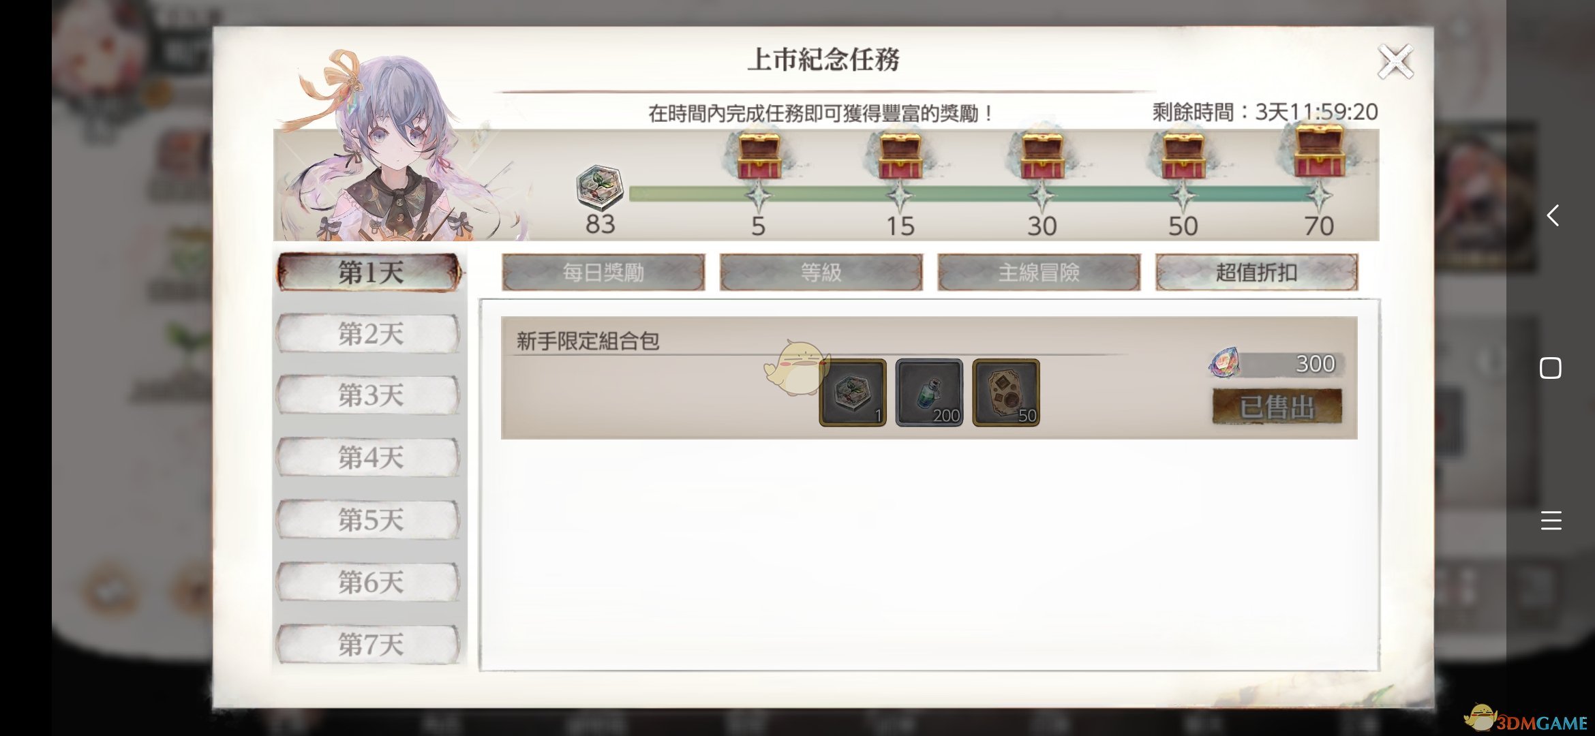Select the 超值折扣 tab
Screen dimensions: 1595x736
point(1257,273)
